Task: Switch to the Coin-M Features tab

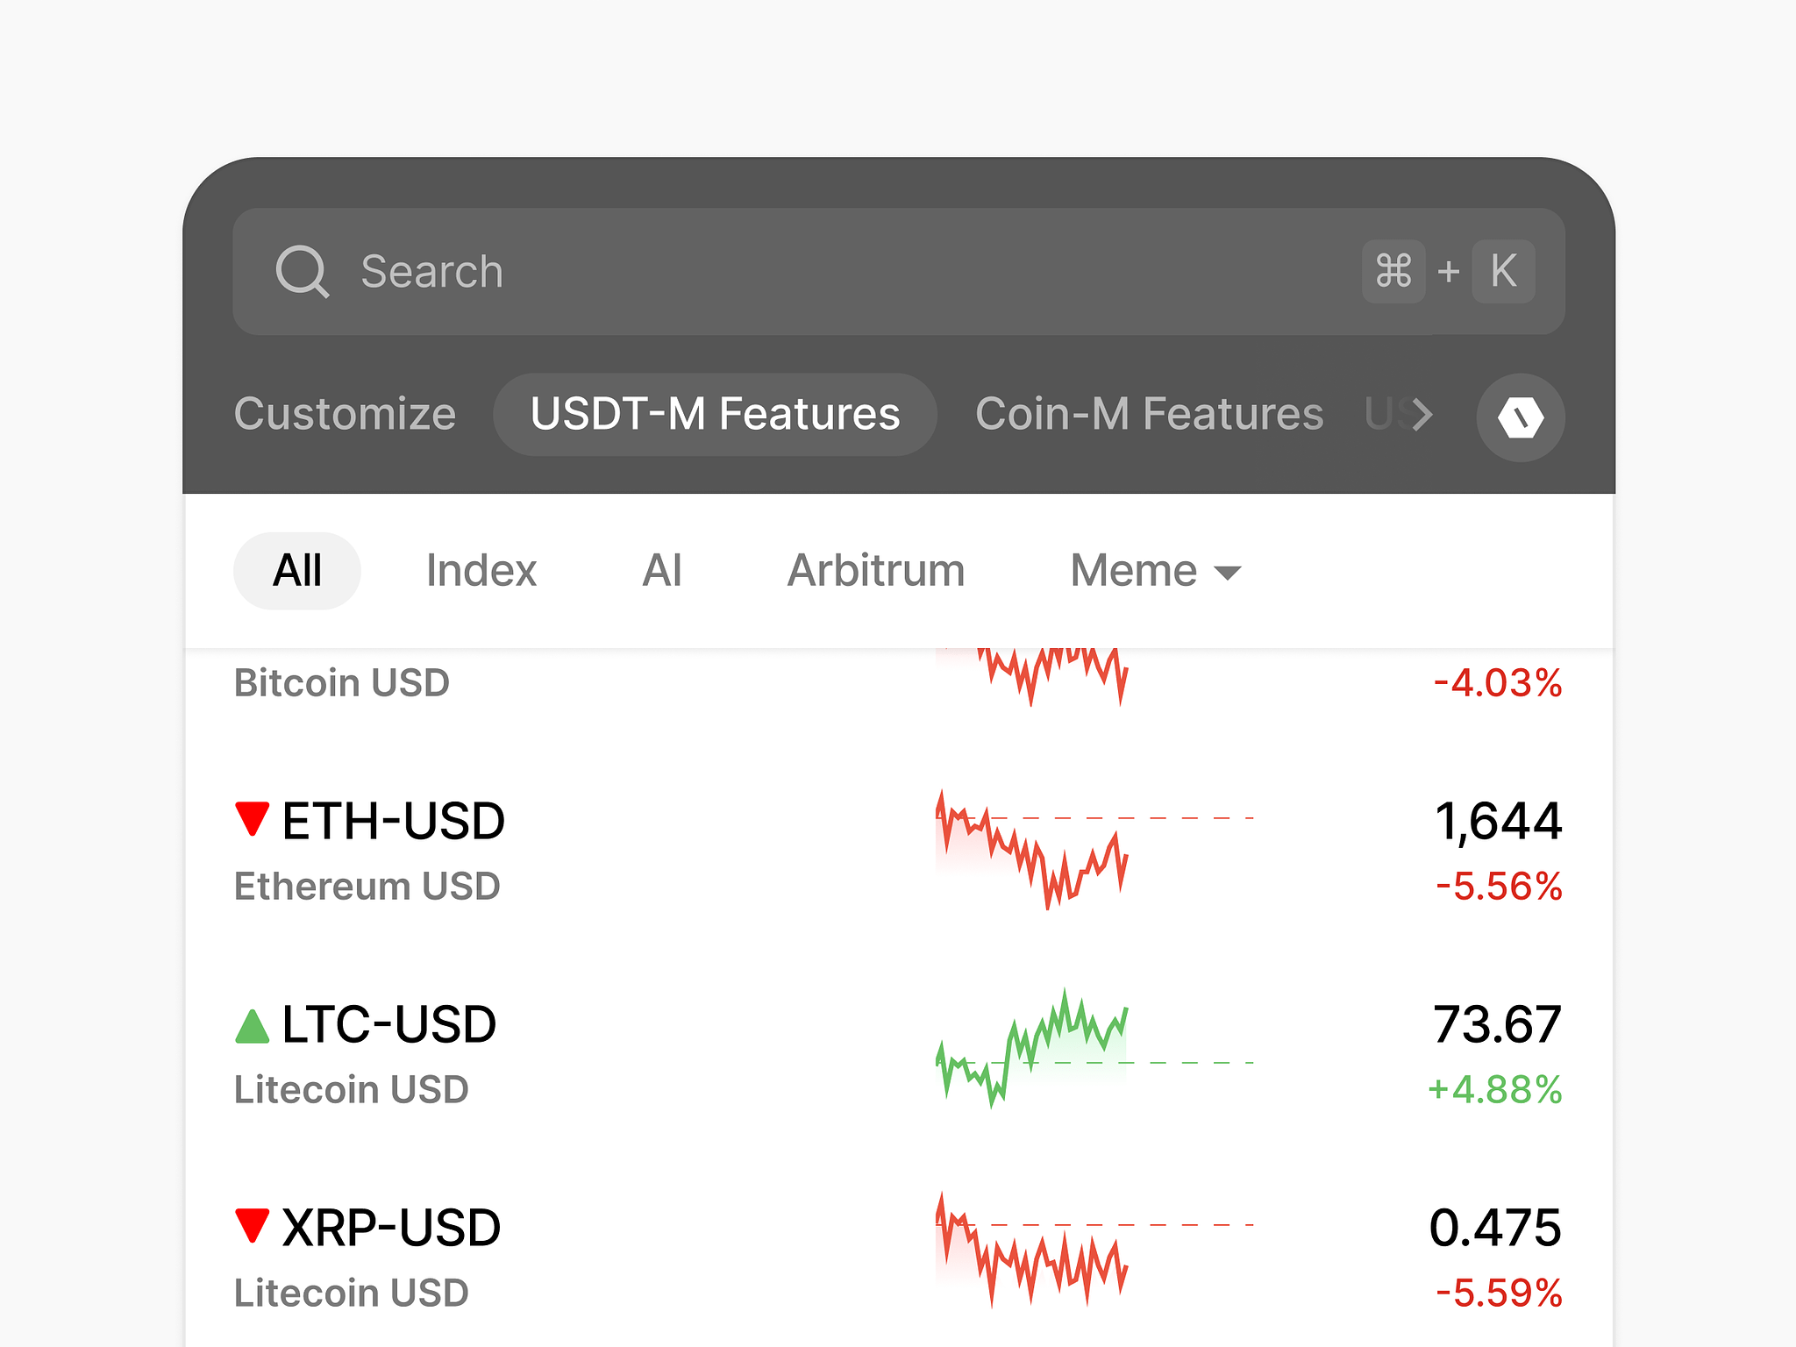Action: [1149, 414]
